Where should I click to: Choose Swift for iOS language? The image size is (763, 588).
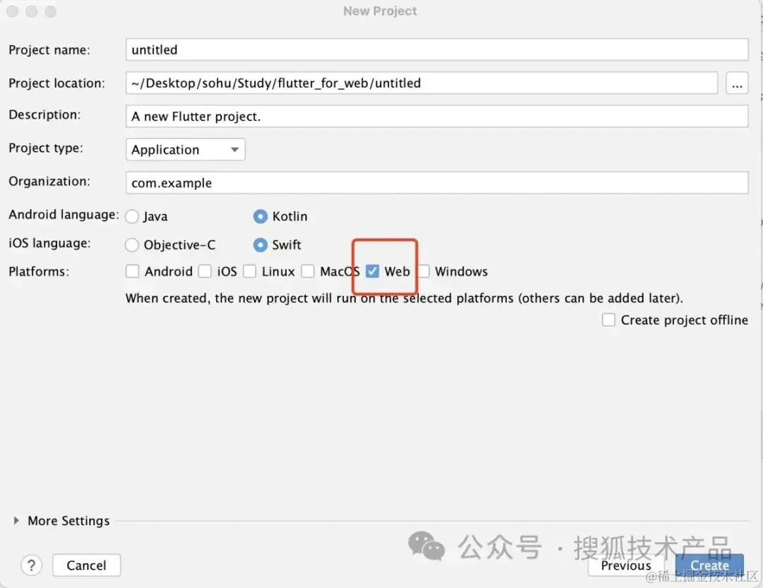(260, 245)
